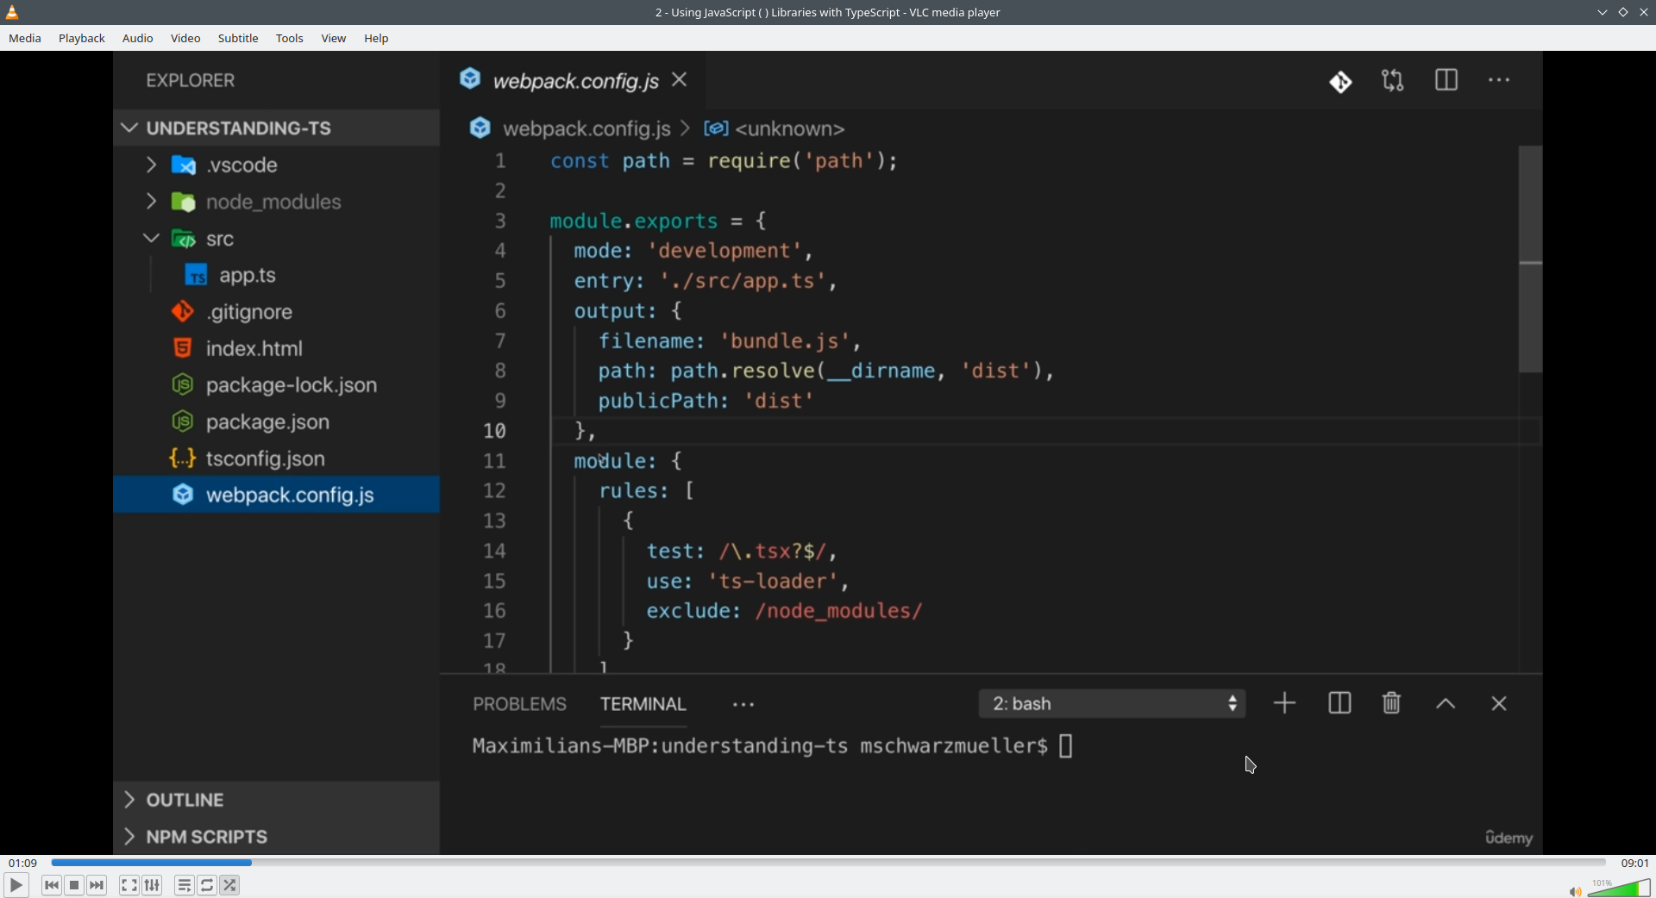
Task: Toggle loop playback mode
Action: [x=207, y=885]
